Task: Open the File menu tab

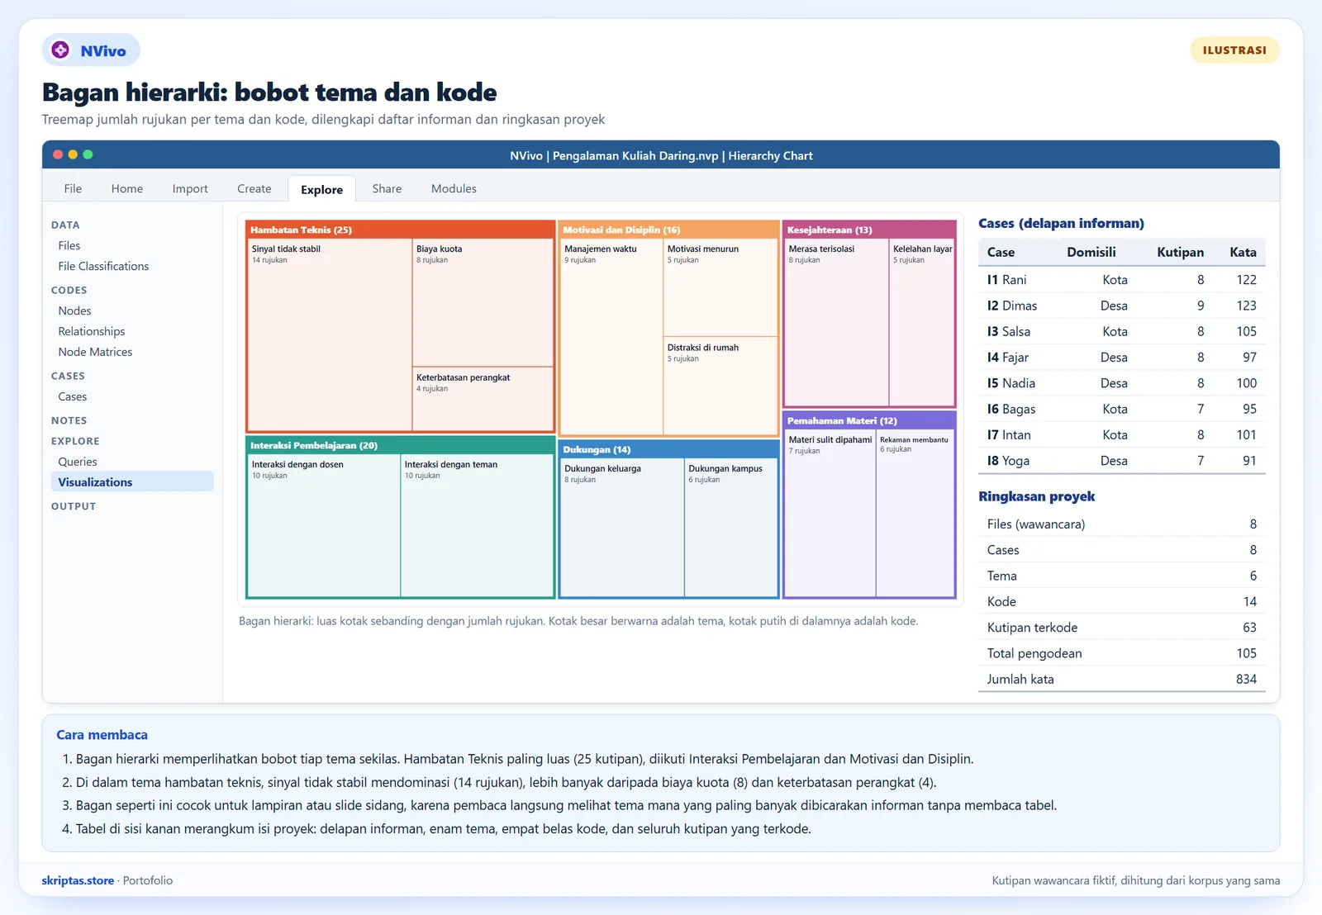Action: (x=73, y=188)
